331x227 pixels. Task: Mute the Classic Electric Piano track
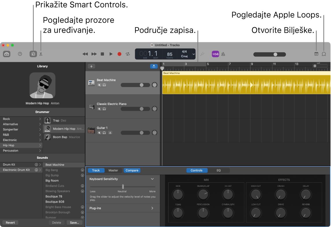pyautogui.click(x=99, y=109)
